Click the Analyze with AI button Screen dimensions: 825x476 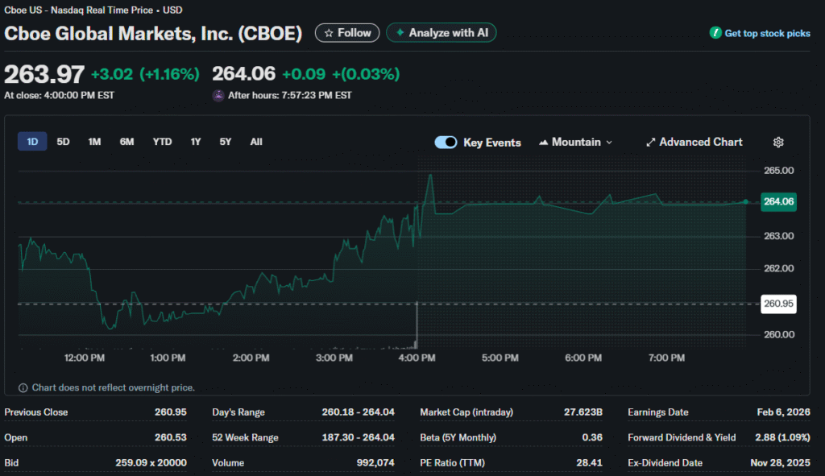click(441, 33)
